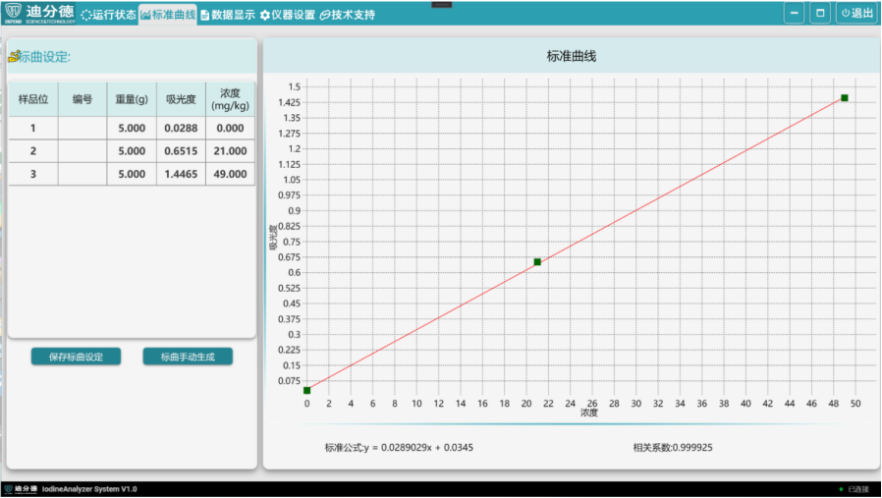Click the weight cell in row 2
The image size is (882, 498).
[132, 151]
